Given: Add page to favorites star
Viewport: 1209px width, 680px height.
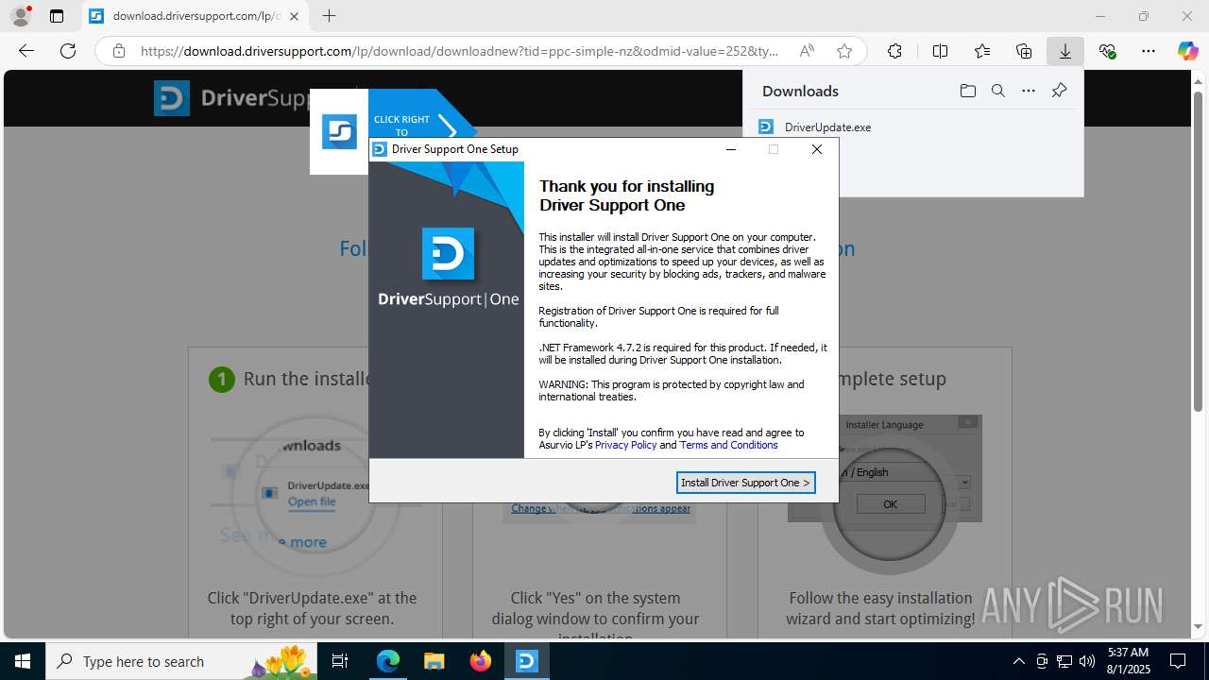Looking at the screenshot, I should click(x=844, y=51).
